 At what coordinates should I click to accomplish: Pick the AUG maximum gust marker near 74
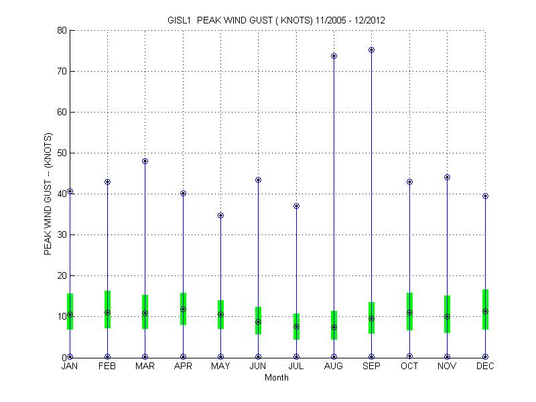point(334,56)
